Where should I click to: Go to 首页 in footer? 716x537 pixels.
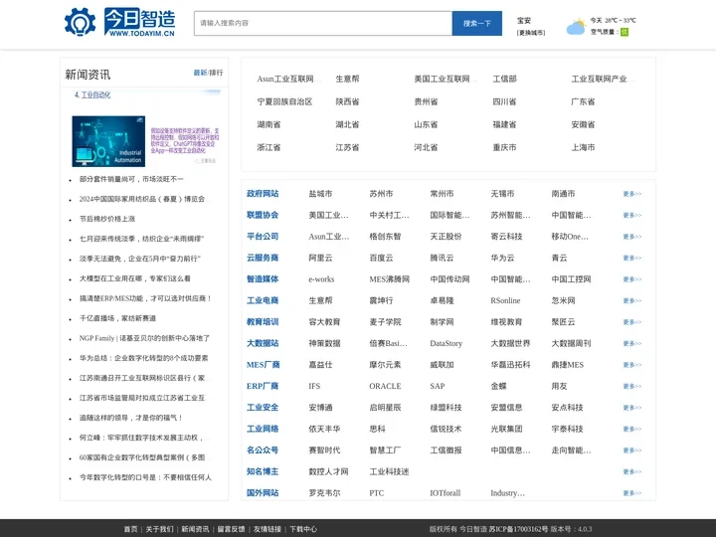[x=130, y=529]
